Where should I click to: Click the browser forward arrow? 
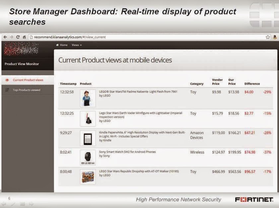click(12, 37)
